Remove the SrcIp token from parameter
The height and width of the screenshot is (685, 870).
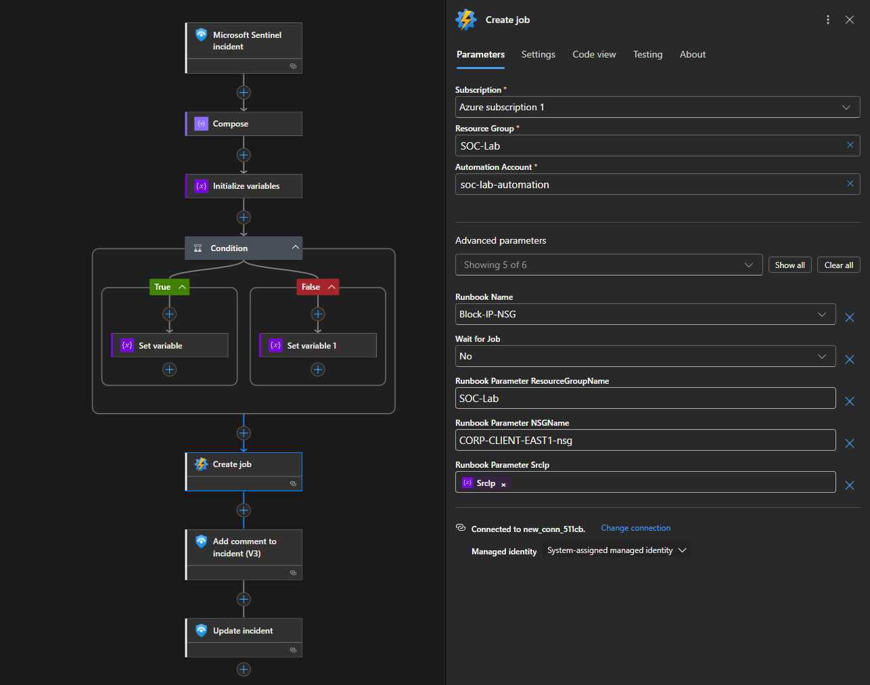point(503,485)
